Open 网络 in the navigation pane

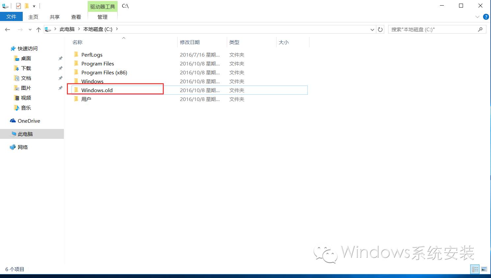click(x=22, y=147)
